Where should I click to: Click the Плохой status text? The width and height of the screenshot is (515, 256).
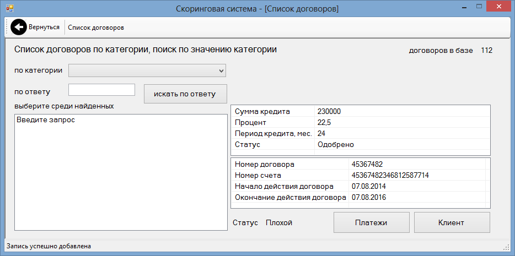[x=279, y=223]
